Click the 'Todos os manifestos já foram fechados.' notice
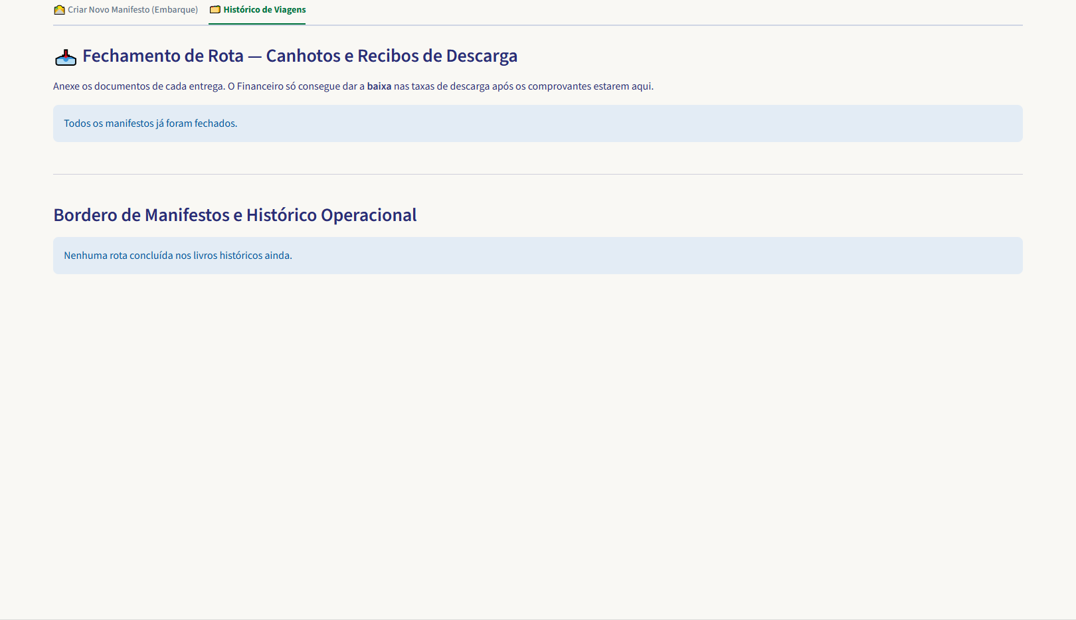The image size is (1076, 620). click(538, 123)
